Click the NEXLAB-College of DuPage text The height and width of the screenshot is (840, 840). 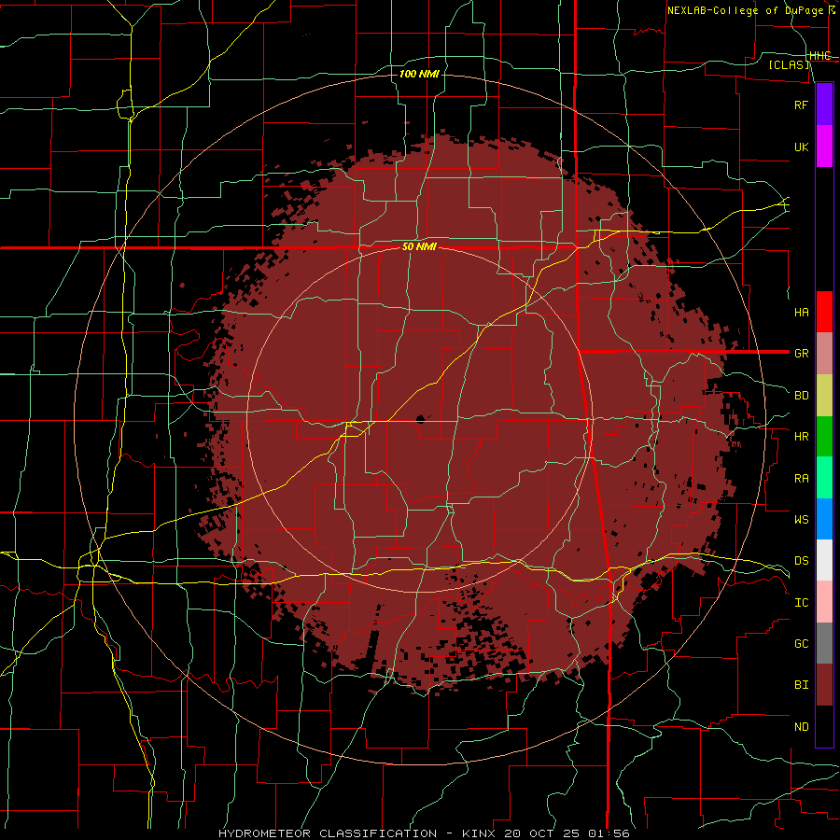tap(745, 10)
